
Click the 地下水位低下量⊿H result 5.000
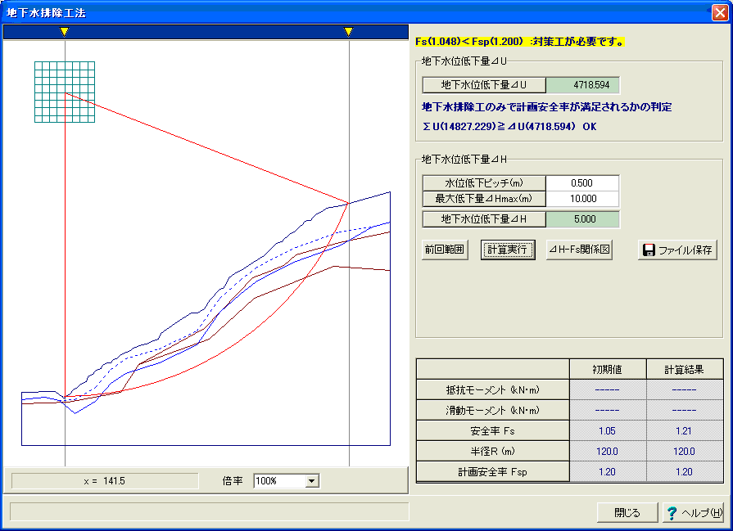coord(583,219)
